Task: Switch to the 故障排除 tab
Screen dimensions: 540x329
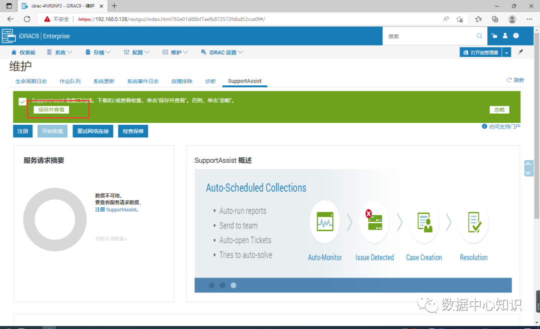Action: coord(182,81)
